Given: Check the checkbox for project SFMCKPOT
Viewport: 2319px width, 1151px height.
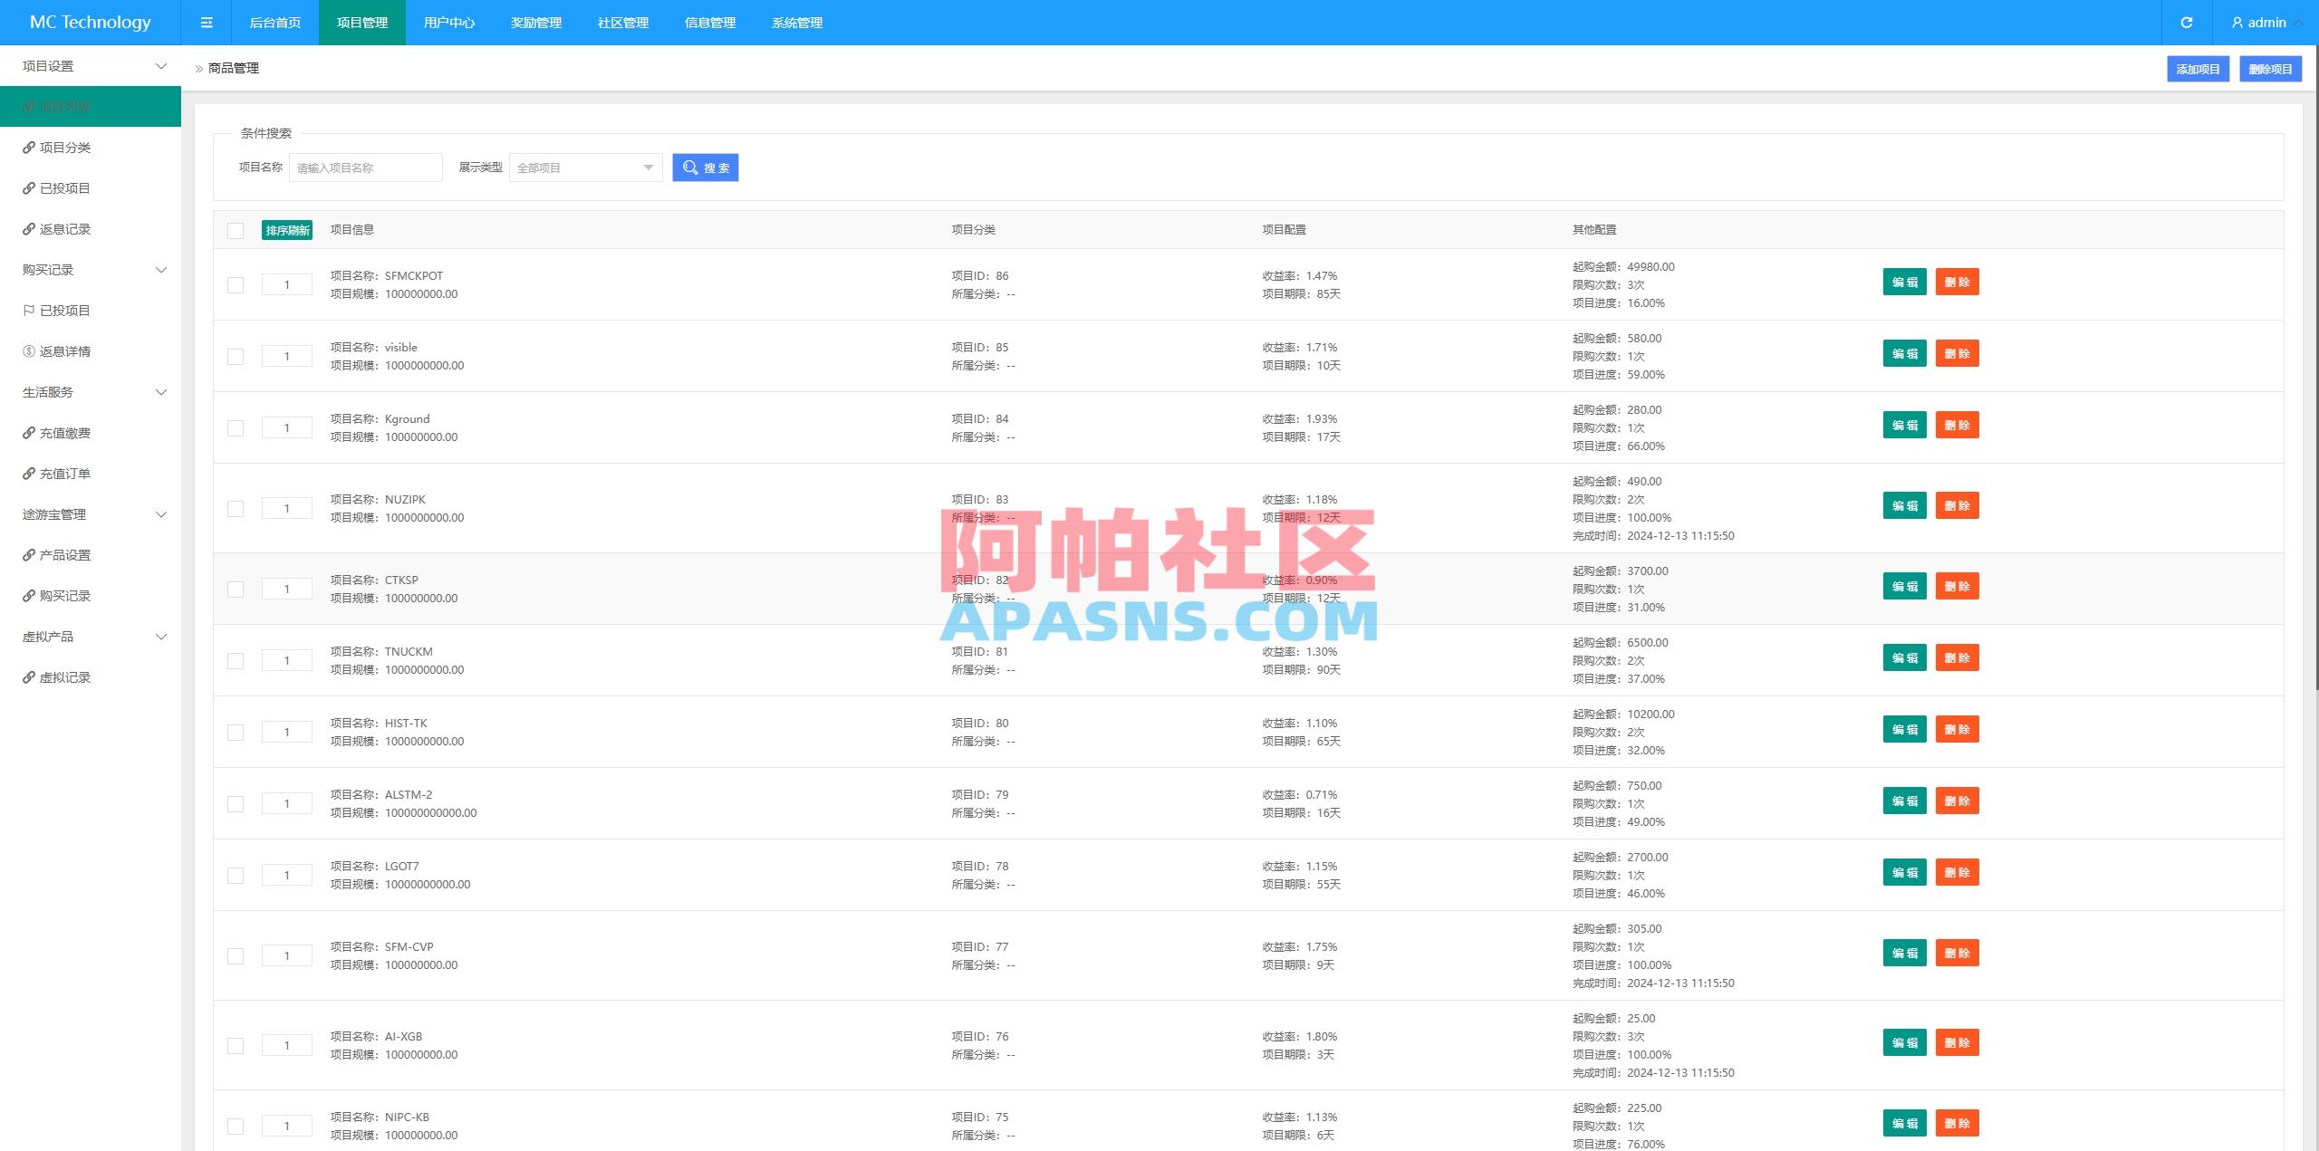Looking at the screenshot, I should coord(236,283).
